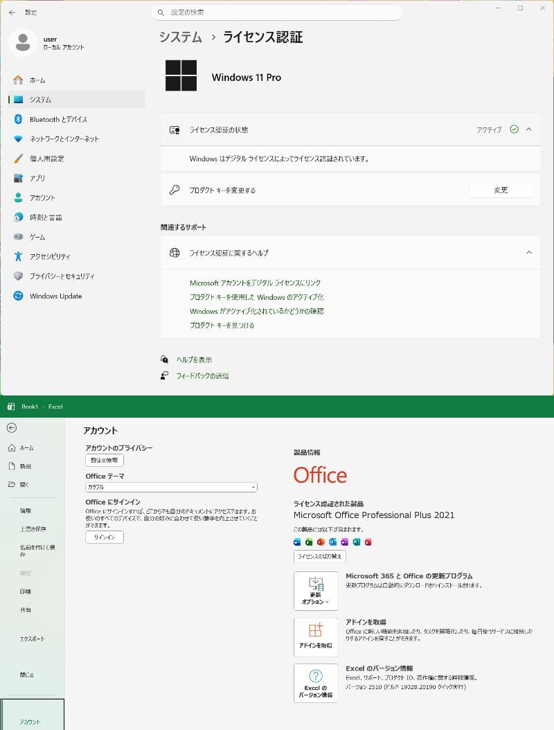Click the Excel back arrow circle
The width and height of the screenshot is (554, 730).
coord(12,428)
